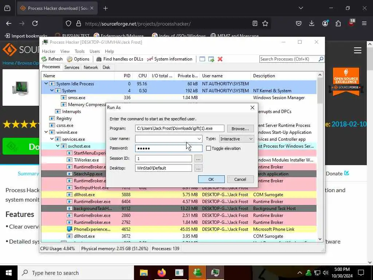
Task: Click the Desktop WinSta0\Default field
Action: [x=164, y=168]
